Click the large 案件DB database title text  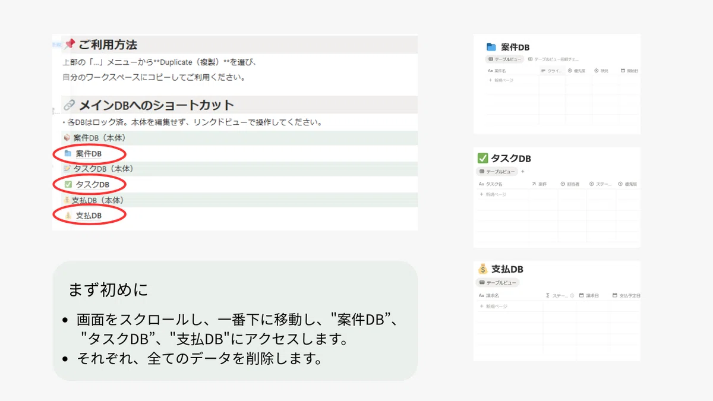click(515, 47)
